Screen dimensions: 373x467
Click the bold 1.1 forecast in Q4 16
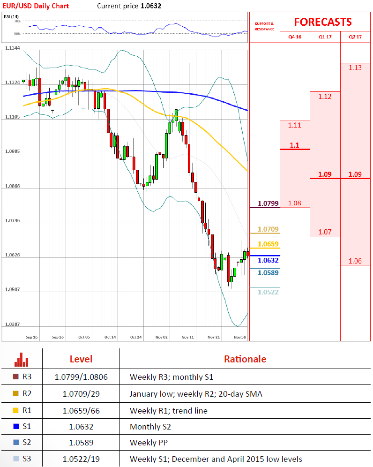[x=294, y=145]
